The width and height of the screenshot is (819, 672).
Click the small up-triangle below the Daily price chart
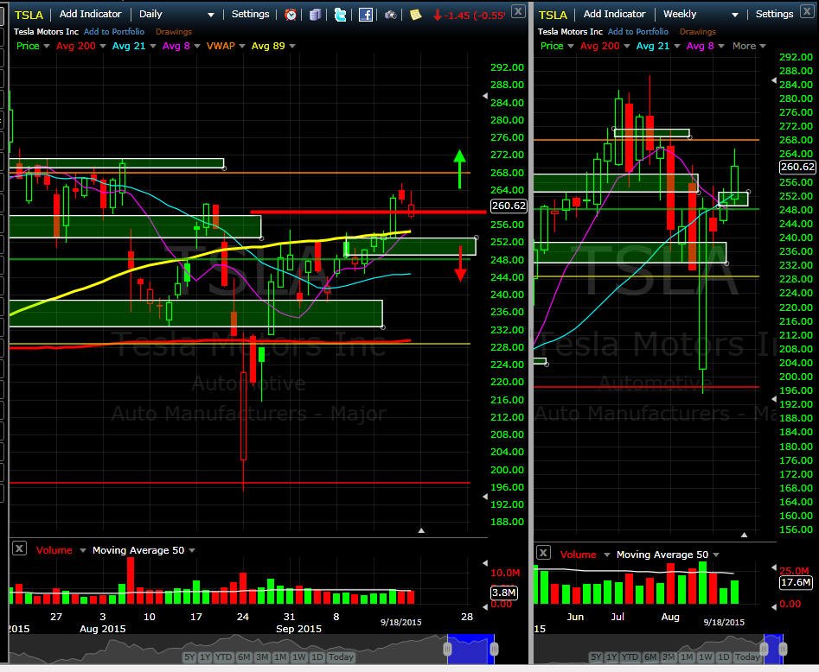click(421, 530)
